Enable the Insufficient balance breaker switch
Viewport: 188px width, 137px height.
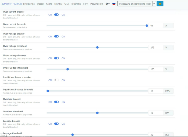click(56, 80)
